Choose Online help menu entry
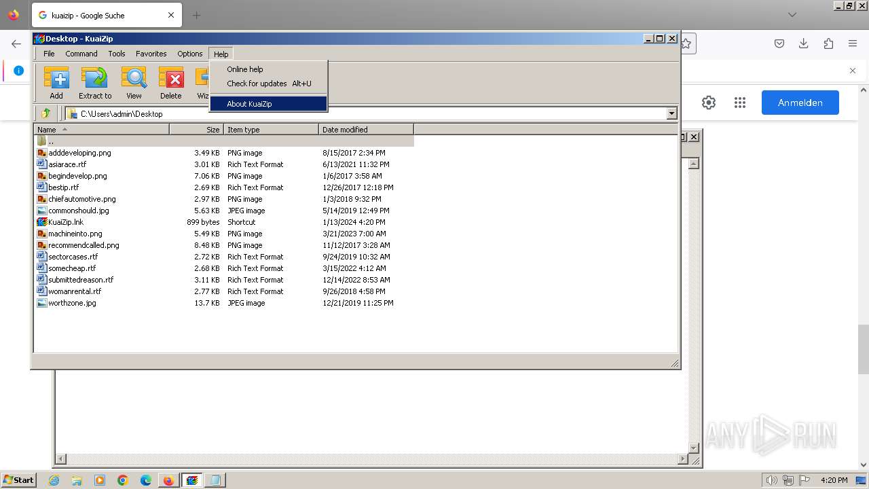 tap(268, 69)
